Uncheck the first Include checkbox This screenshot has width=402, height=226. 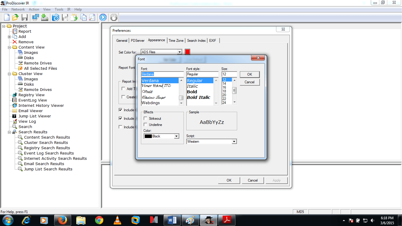(120, 110)
